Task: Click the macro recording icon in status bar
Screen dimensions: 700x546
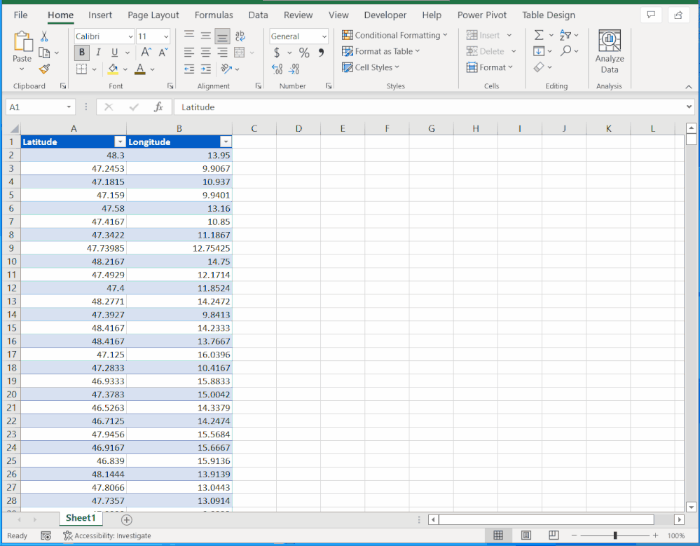Action: point(46,535)
